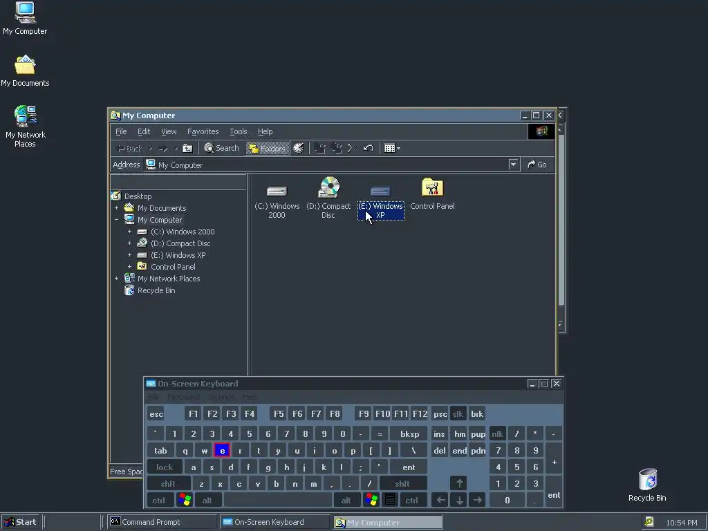Toggle the left ctrl key
The height and width of the screenshot is (531, 708).
(x=158, y=500)
